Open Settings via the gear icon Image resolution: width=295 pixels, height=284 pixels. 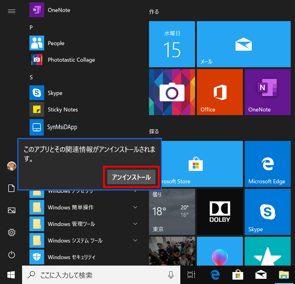pos(12,233)
